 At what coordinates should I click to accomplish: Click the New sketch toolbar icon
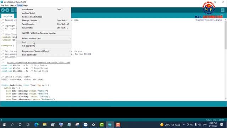pos(13,10)
